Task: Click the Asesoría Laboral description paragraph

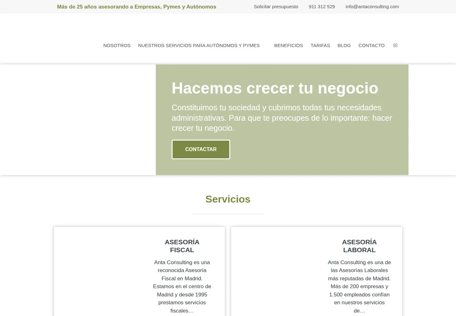Action: tap(359, 286)
